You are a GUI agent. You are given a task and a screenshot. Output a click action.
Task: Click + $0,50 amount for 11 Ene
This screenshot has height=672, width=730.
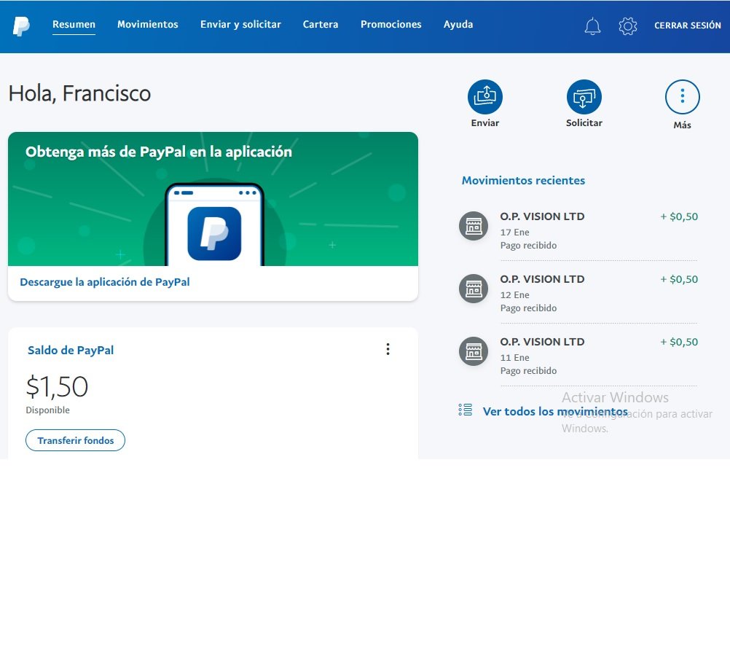[x=679, y=342]
